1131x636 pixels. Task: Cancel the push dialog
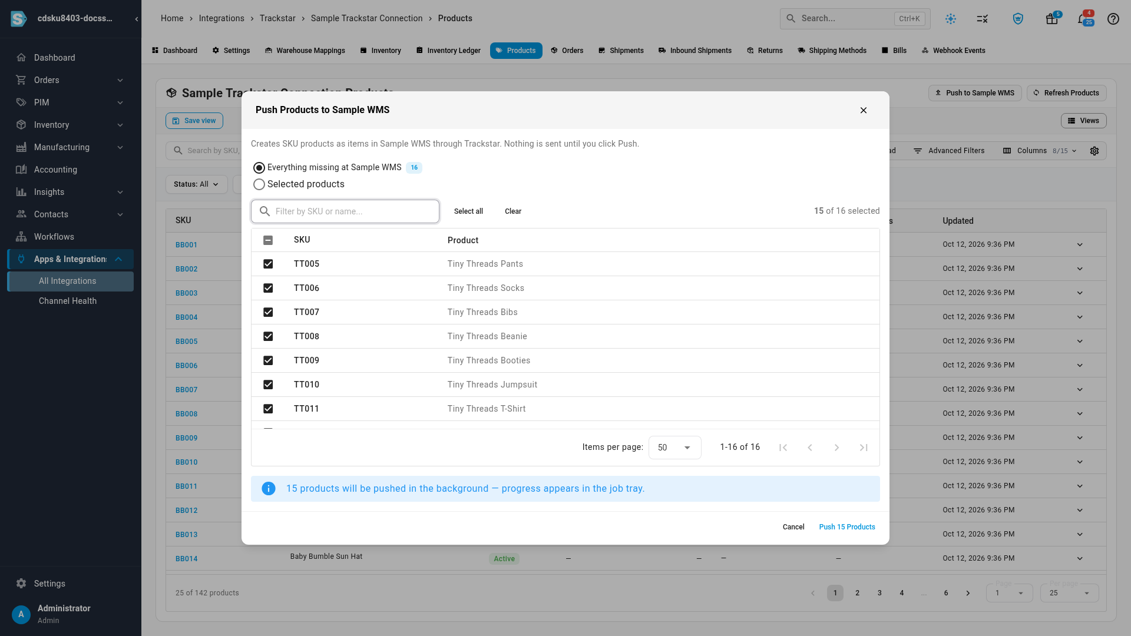[x=793, y=527]
